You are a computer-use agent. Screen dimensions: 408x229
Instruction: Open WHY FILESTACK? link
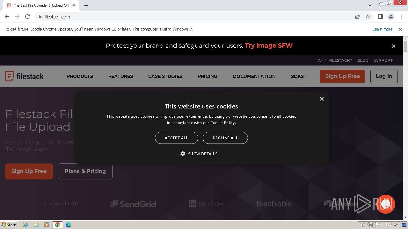(335, 60)
